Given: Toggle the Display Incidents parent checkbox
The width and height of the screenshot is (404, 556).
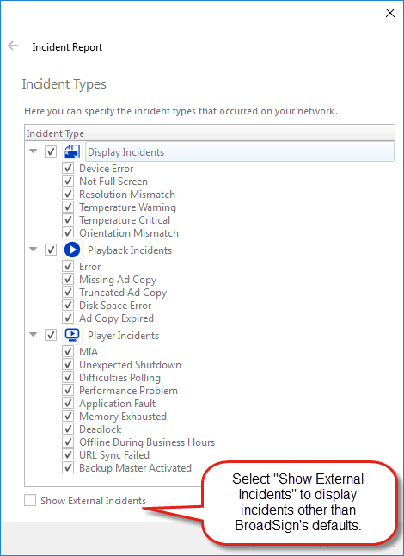Looking at the screenshot, I should [x=51, y=151].
